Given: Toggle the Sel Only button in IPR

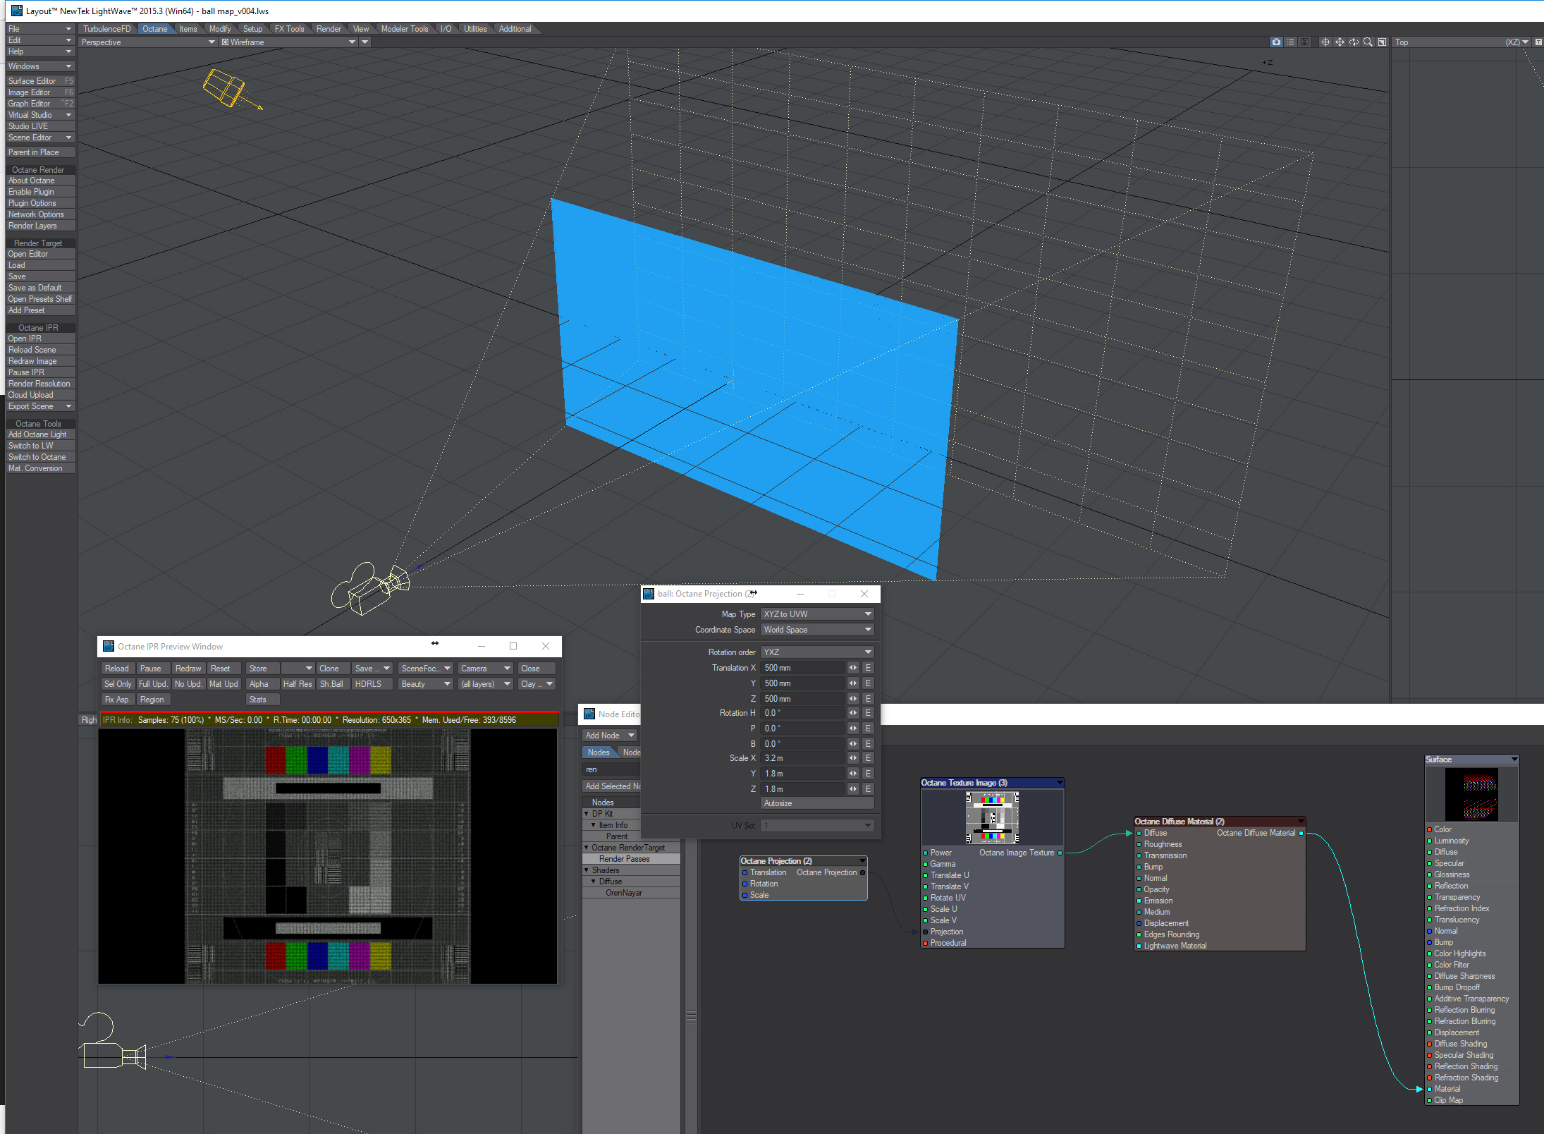Looking at the screenshot, I should pos(118,684).
